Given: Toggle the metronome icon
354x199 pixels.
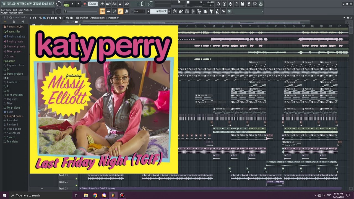Looking at the screenshot, I should [102, 4].
